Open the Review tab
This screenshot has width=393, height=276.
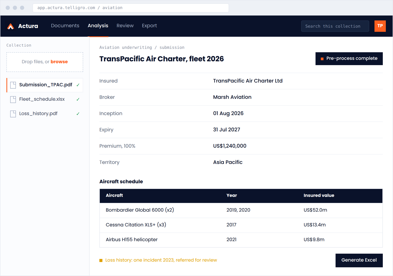pos(125,26)
